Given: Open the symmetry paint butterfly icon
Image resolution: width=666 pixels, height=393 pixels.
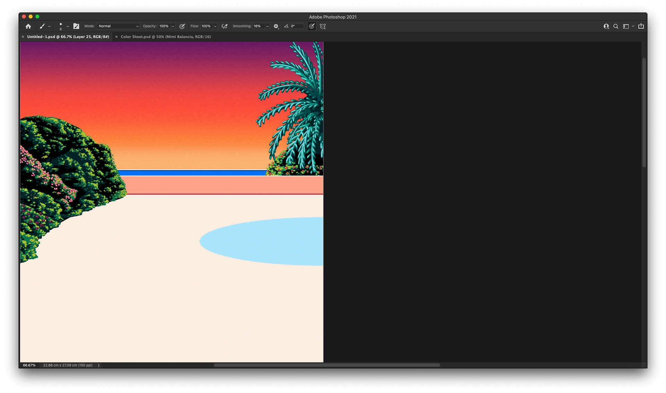Looking at the screenshot, I should [x=323, y=26].
